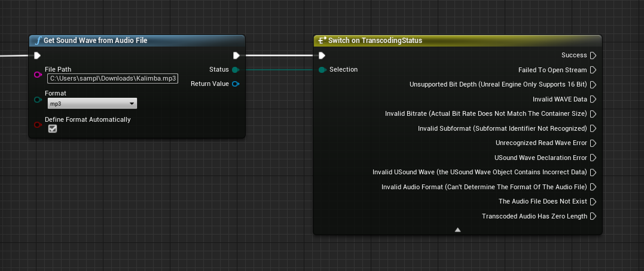Click The Audio File Does Not Exist pin

click(x=593, y=201)
